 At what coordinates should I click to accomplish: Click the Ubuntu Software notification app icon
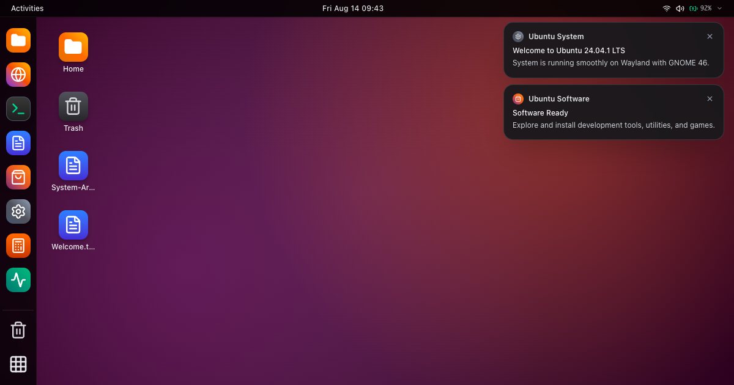click(x=518, y=99)
